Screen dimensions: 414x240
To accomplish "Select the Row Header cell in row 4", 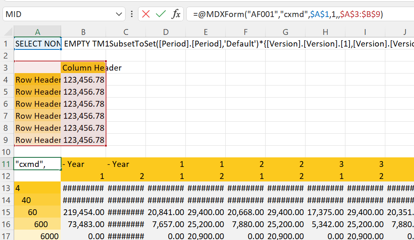I will pos(38,80).
